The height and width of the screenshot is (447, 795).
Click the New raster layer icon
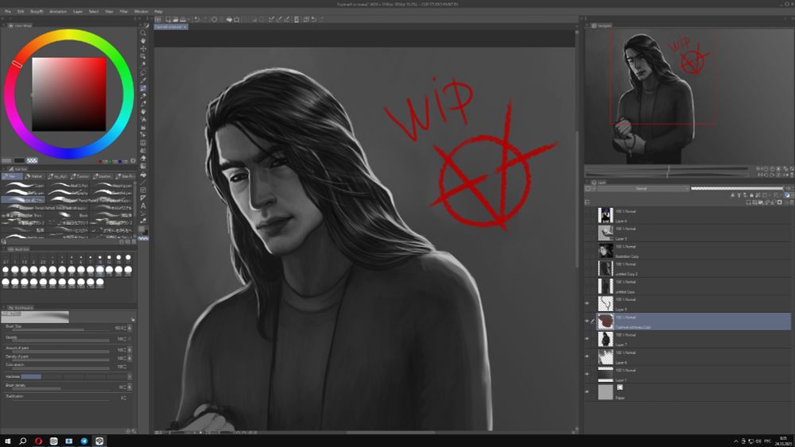click(748, 202)
